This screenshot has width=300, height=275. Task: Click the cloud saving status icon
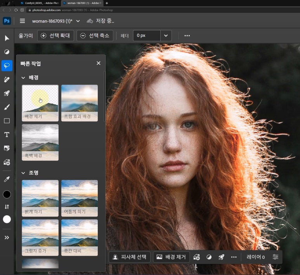coord(90,21)
